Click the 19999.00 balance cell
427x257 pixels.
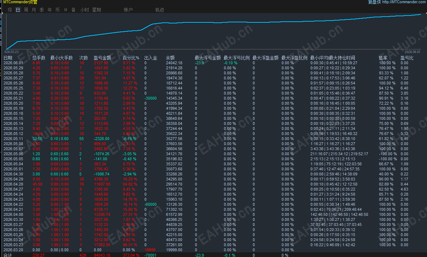(x=174, y=250)
